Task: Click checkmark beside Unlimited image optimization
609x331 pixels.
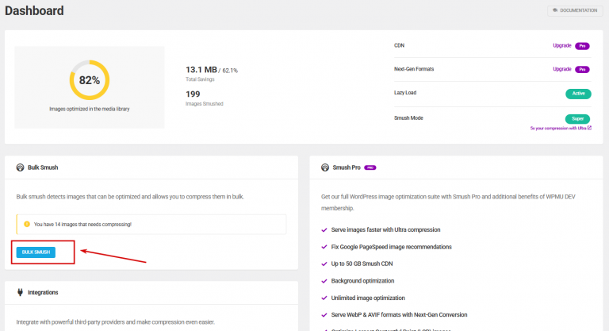Action: (x=324, y=298)
